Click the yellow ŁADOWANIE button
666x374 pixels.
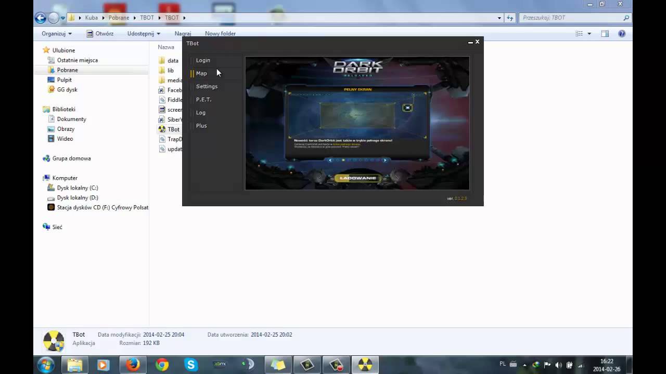click(357, 178)
